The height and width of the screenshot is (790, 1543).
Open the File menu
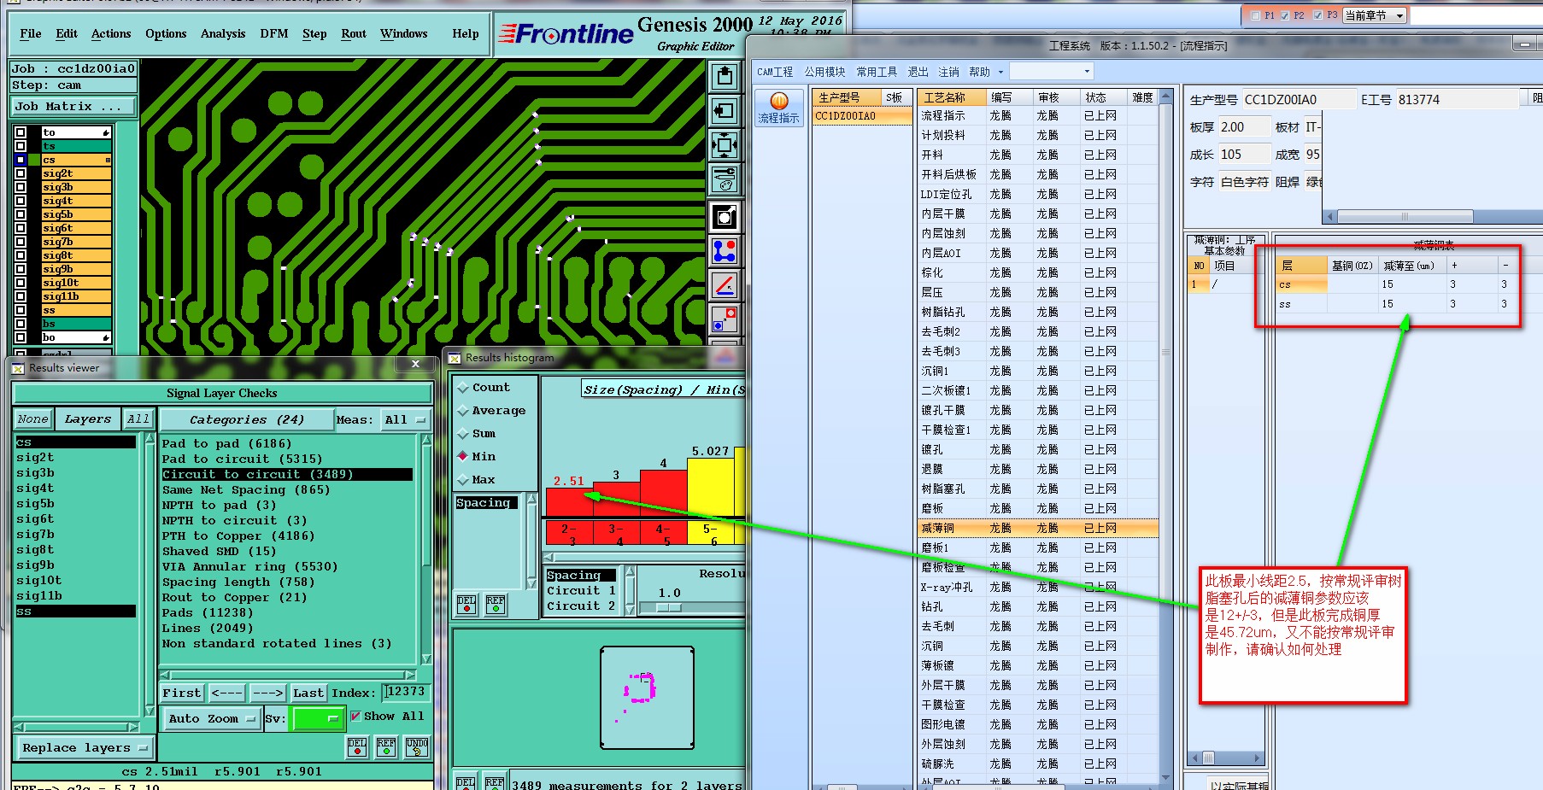31,34
